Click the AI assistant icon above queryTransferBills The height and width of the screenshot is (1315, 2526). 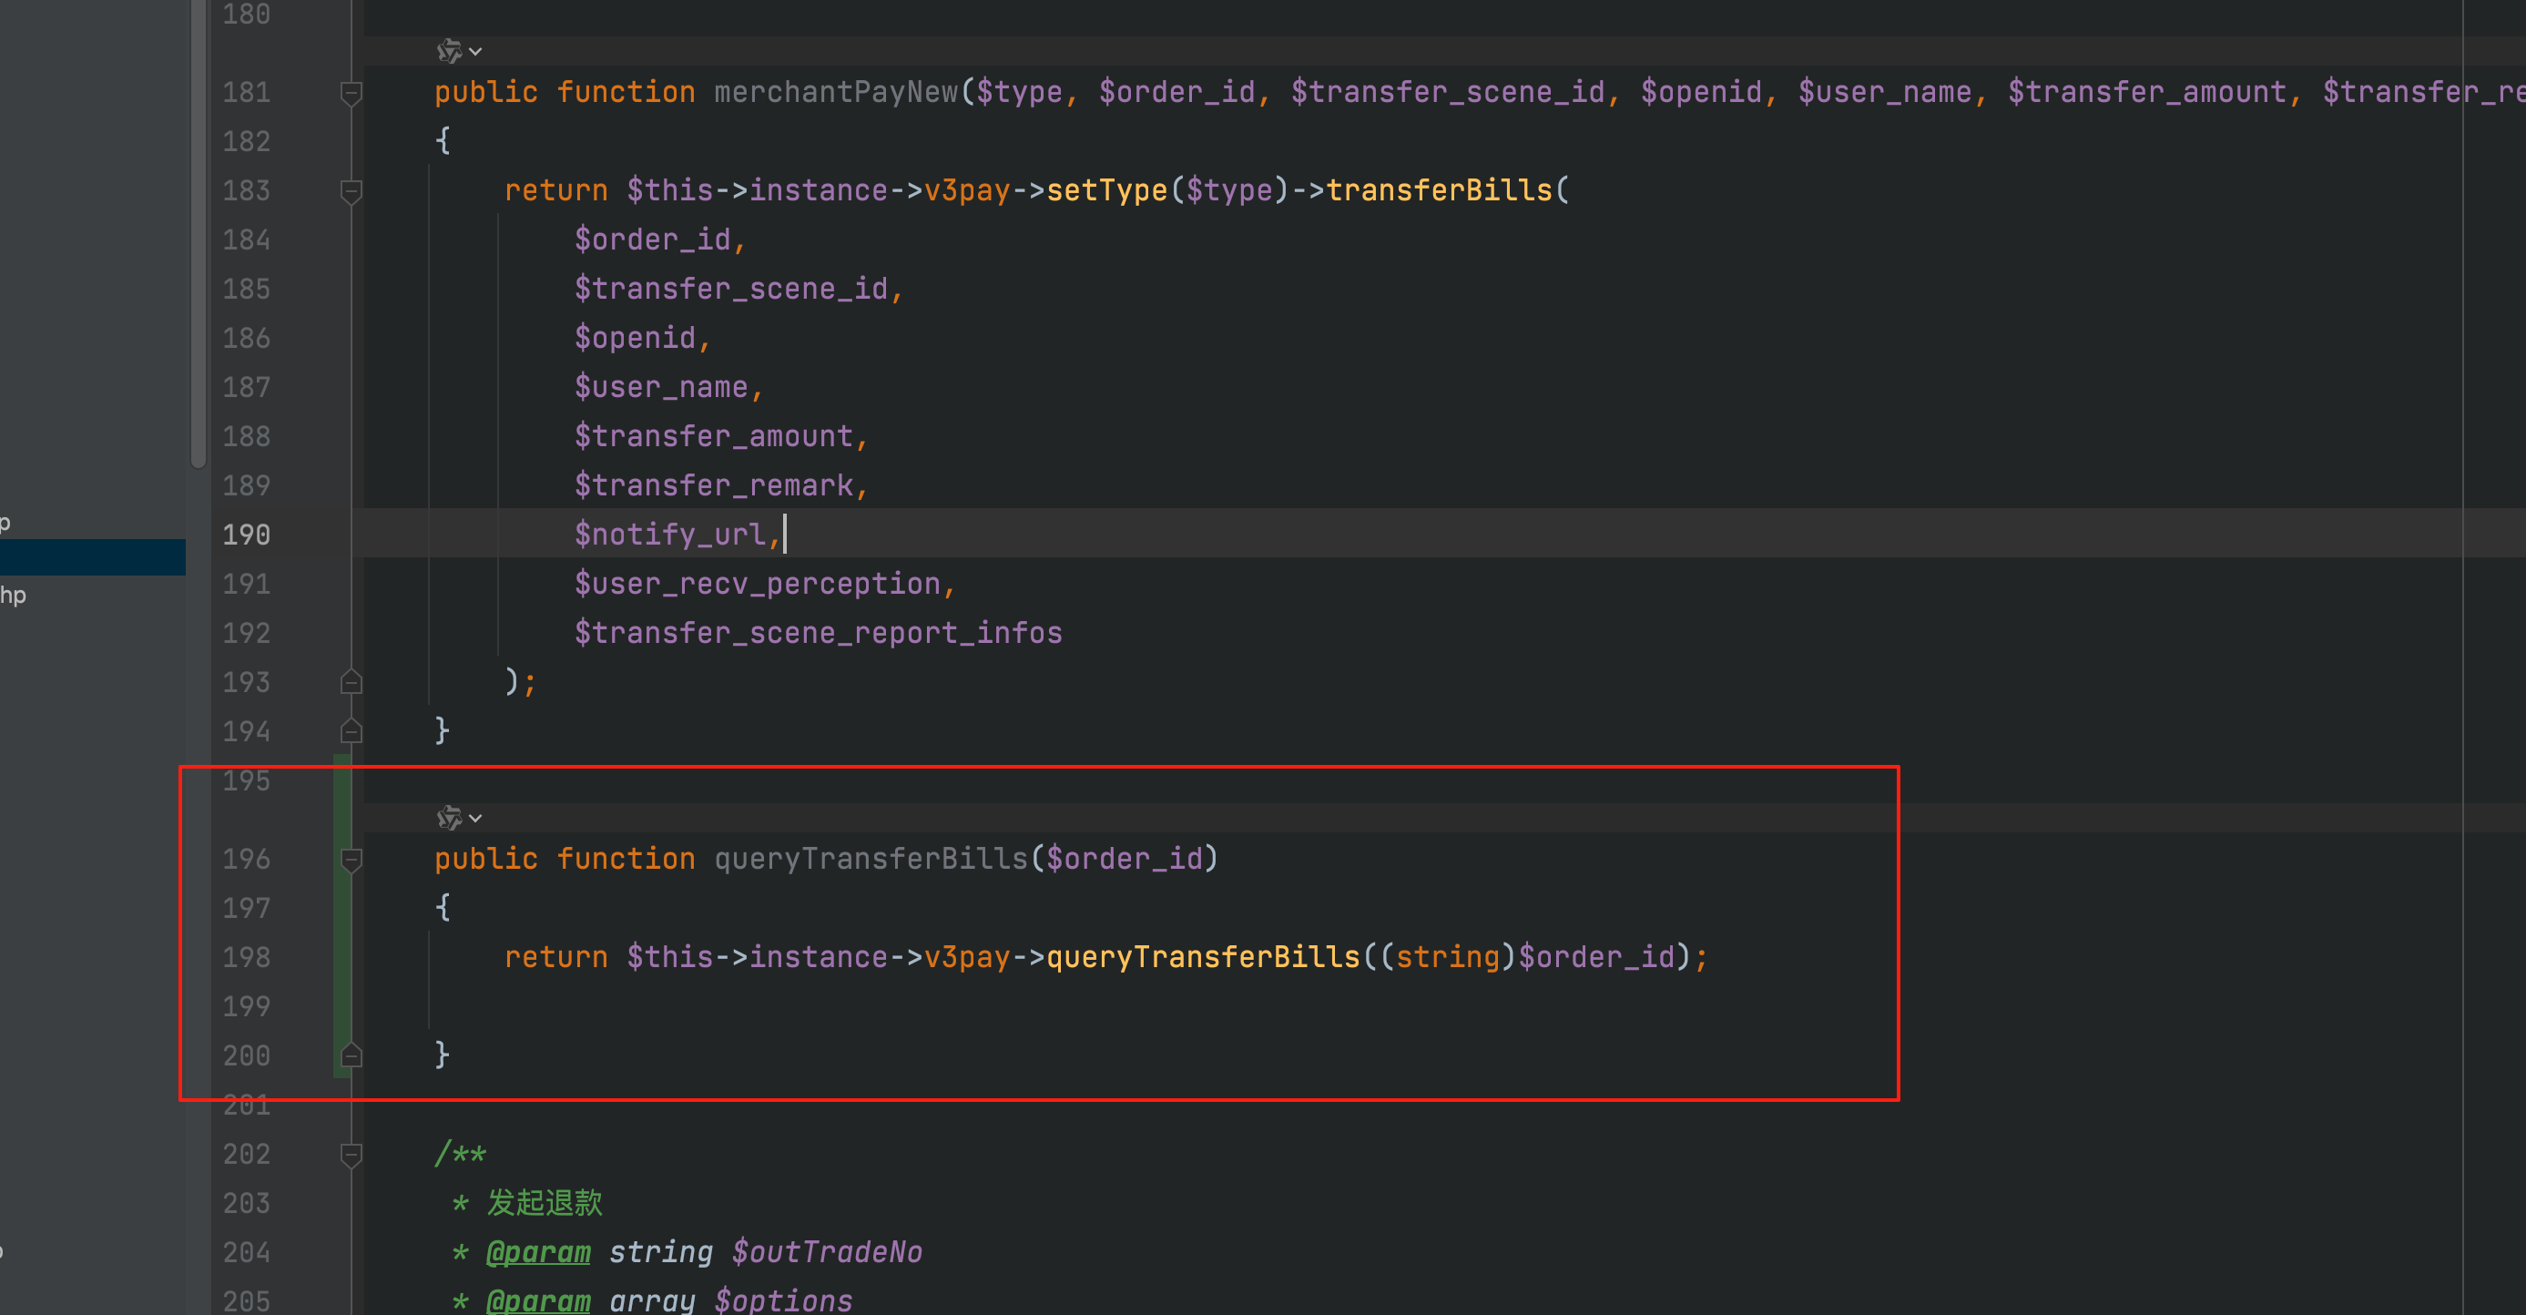point(449,818)
